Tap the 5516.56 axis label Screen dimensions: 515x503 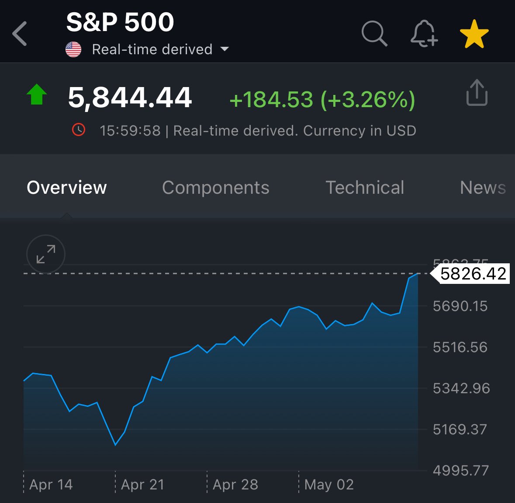(460, 347)
